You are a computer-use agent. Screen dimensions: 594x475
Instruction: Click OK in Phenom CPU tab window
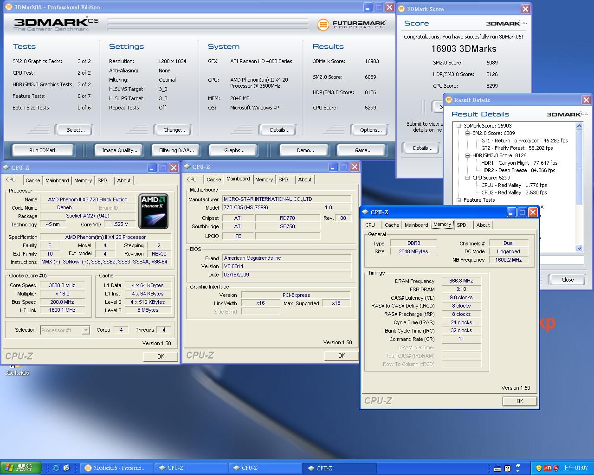161,356
